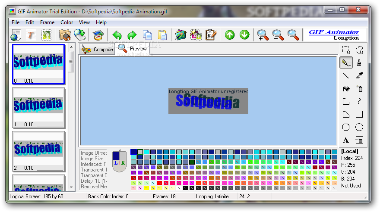
Task: Click the '[Local]' palette label
Action: coord(349,151)
